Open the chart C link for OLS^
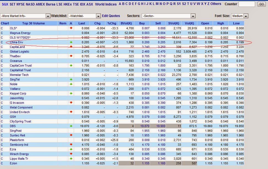The width and height of the screenshot is (268, 169). (x=2, y=28)
